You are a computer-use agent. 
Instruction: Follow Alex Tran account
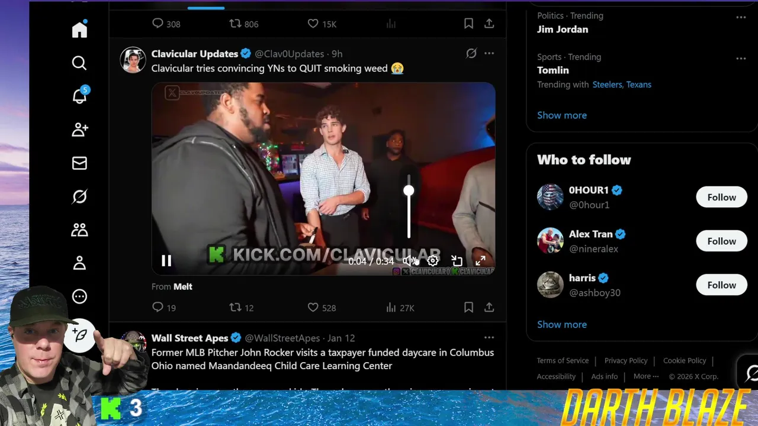721,241
